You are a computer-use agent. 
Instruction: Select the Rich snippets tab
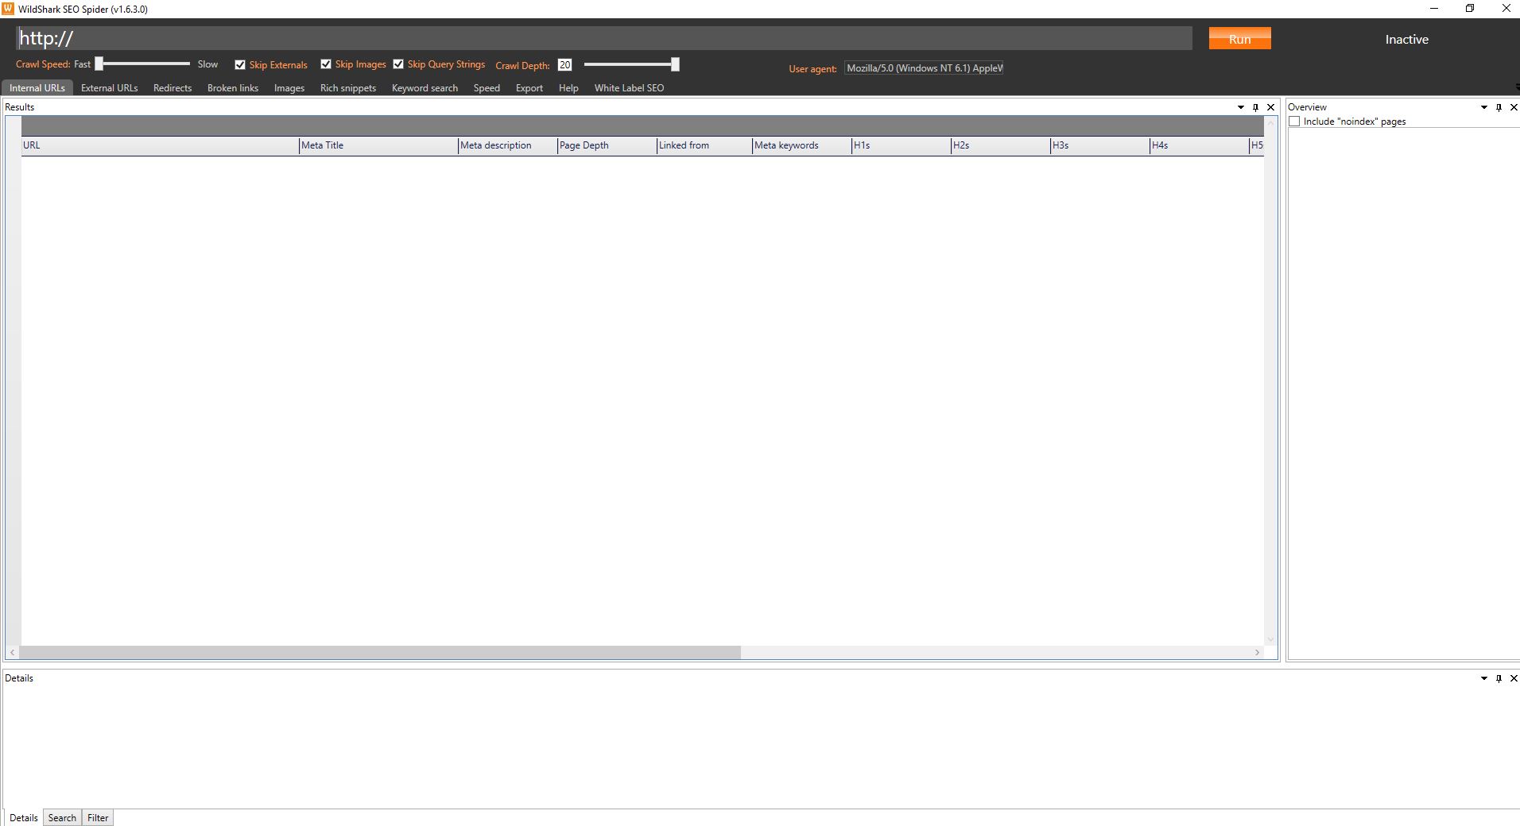347,87
